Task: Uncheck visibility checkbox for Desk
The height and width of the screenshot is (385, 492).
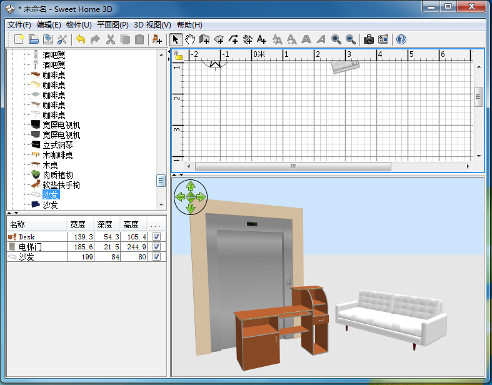Action: [x=156, y=237]
